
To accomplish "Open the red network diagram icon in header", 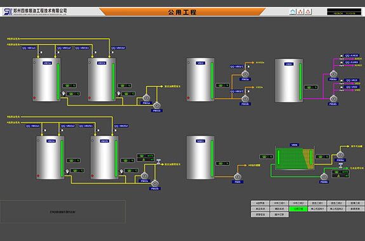I will click(x=300, y=11).
